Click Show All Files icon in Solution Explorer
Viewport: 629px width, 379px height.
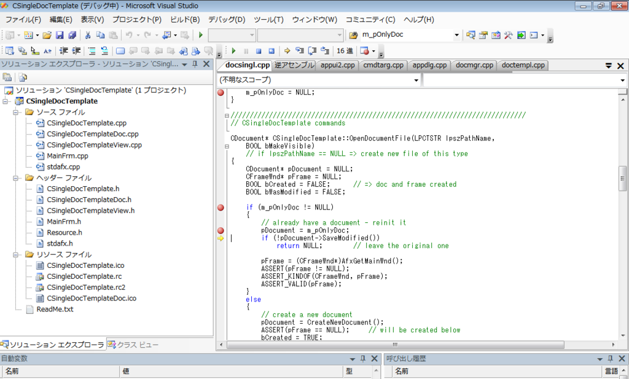[23, 77]
